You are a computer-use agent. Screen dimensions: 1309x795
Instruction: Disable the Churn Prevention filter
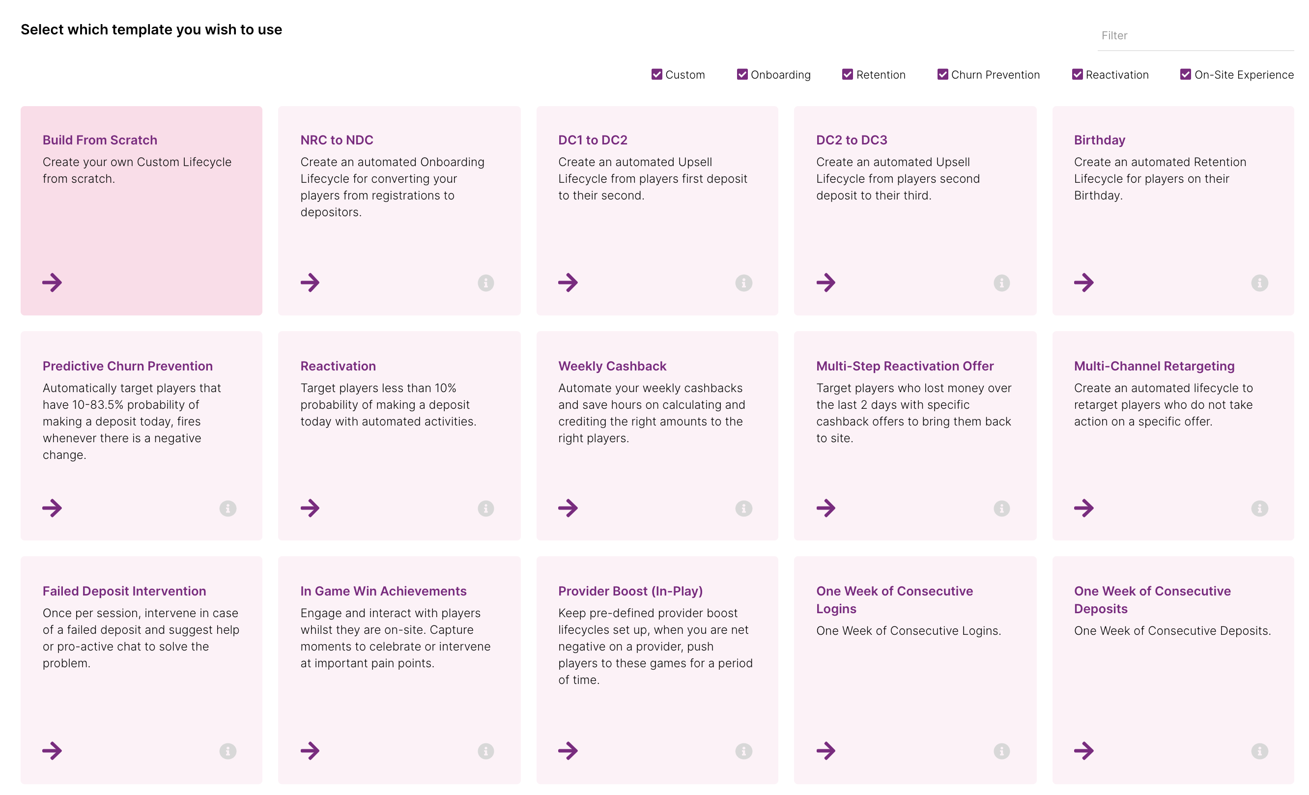click(x=942, y=74)
